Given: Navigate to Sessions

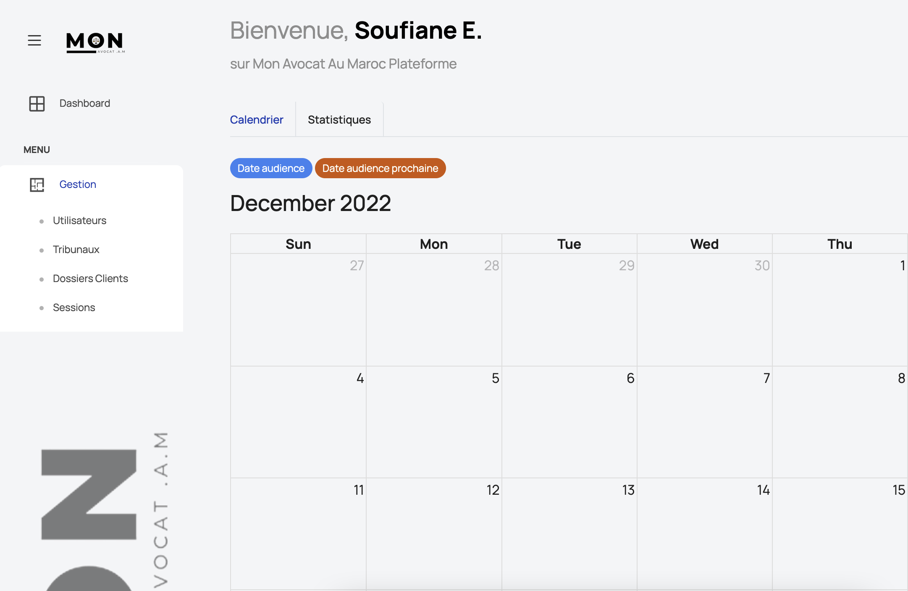Looking at the screenshot, I should 74,308.
